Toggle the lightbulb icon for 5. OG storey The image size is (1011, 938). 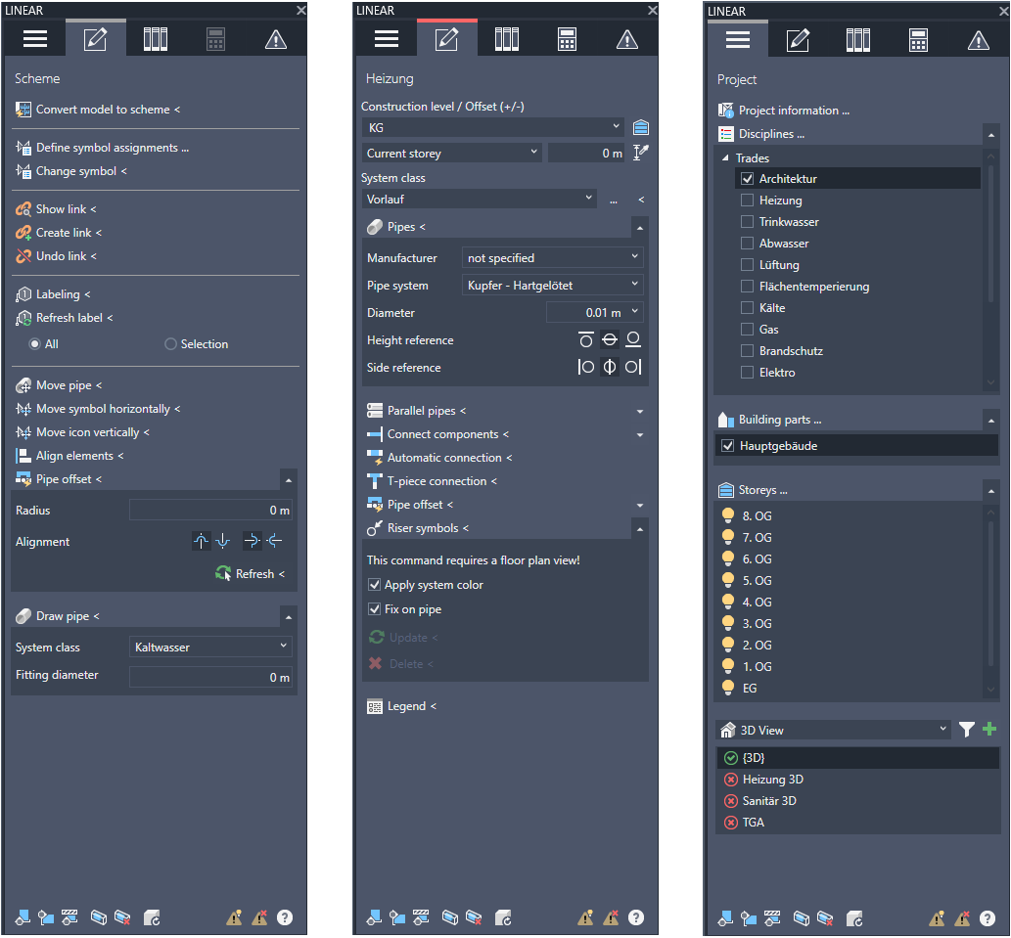727,580
